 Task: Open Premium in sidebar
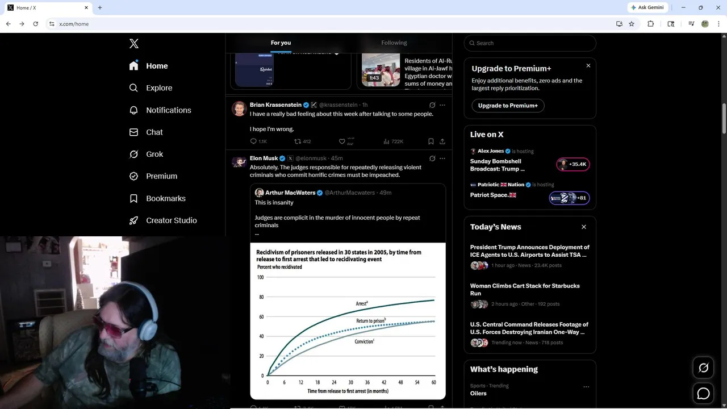[x=153, y=176]
